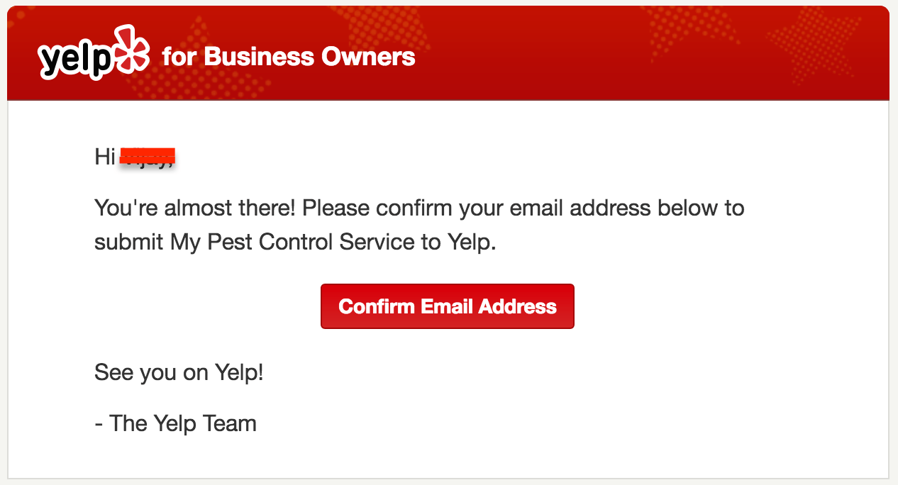
Task: Confirm the email address with the red button
Action: (x=448, y=306)
